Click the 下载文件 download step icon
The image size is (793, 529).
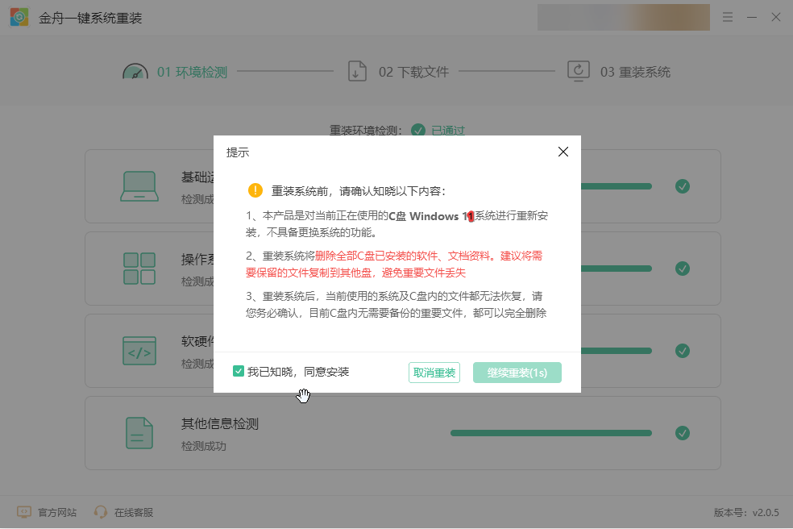coord(357,72)
